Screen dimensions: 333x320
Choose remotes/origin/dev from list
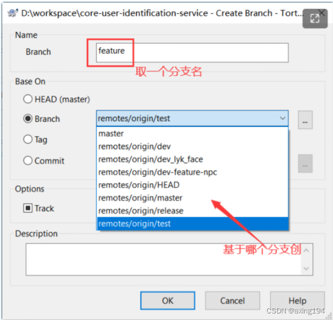point(192,146)
